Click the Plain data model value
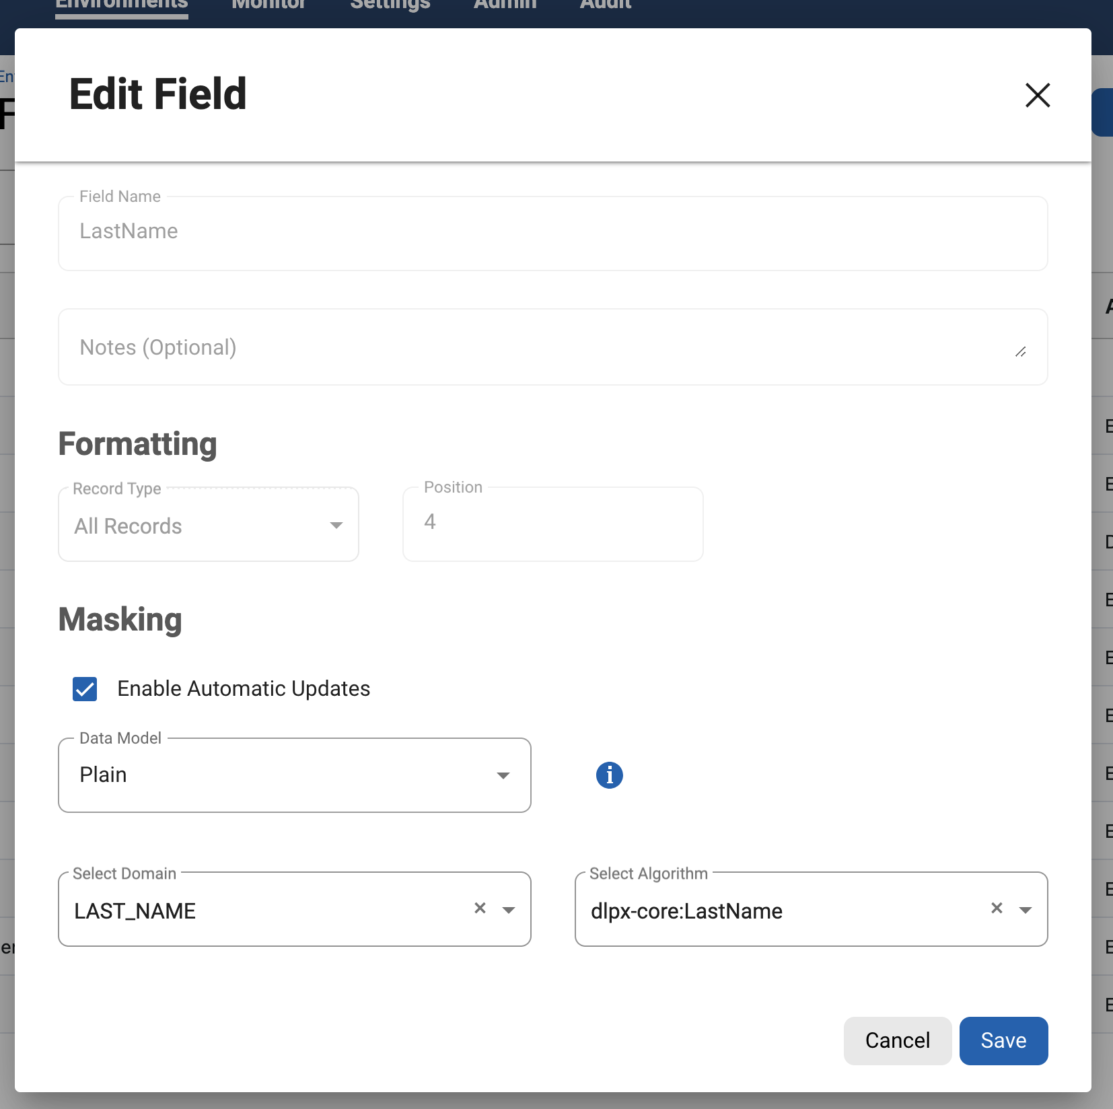The height and width of the screenshot is (1109, 1113). point(103,775)
